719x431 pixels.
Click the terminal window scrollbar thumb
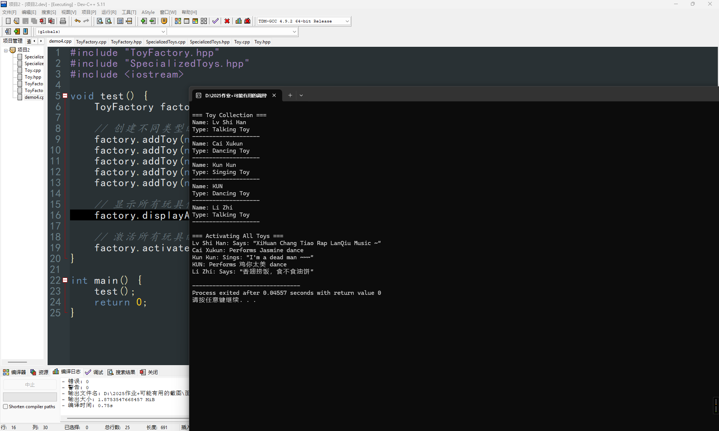[716, 406]
